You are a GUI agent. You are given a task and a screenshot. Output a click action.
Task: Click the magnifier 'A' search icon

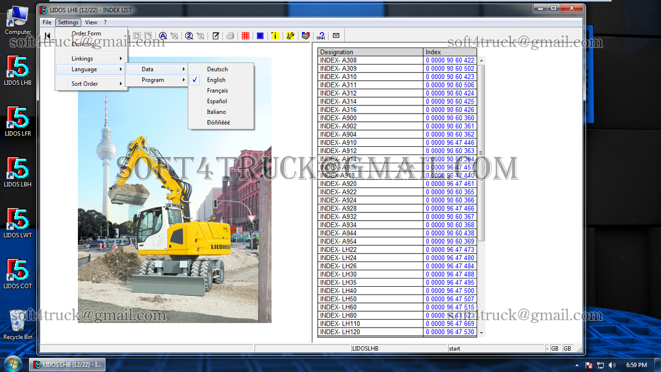163,36
